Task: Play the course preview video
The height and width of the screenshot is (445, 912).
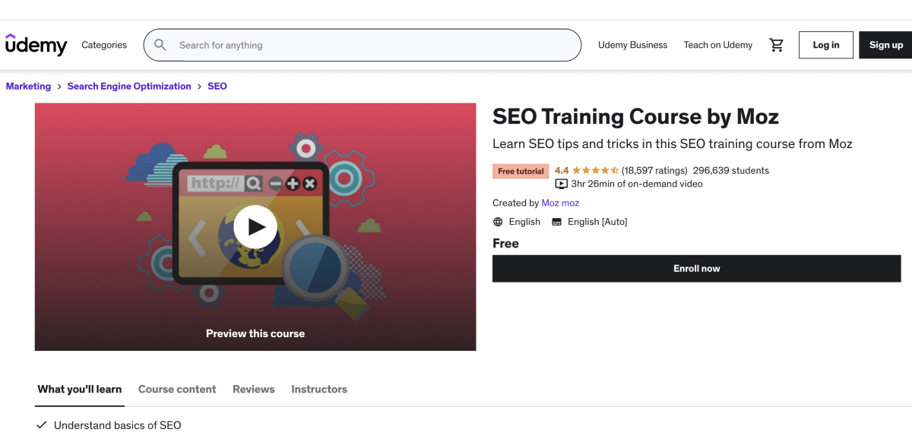Action: tap(255, 226)
